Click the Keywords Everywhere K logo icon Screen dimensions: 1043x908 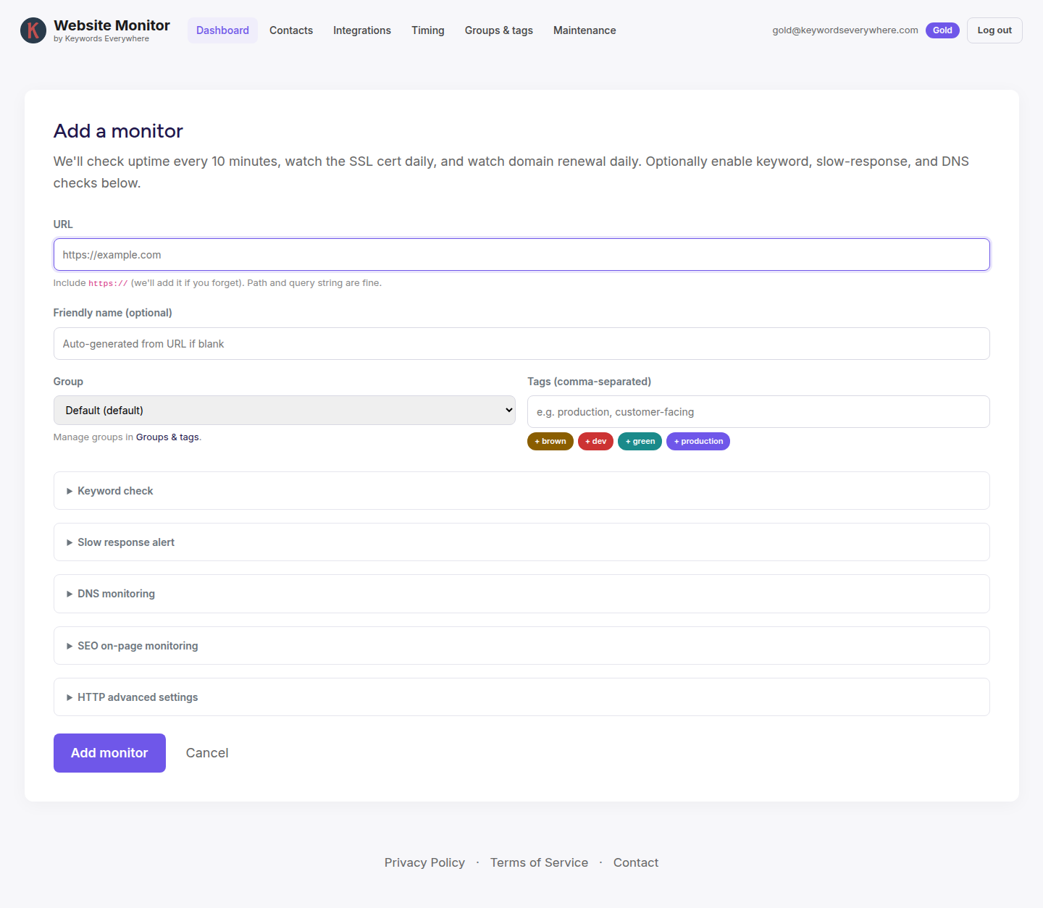pos(33,30)
